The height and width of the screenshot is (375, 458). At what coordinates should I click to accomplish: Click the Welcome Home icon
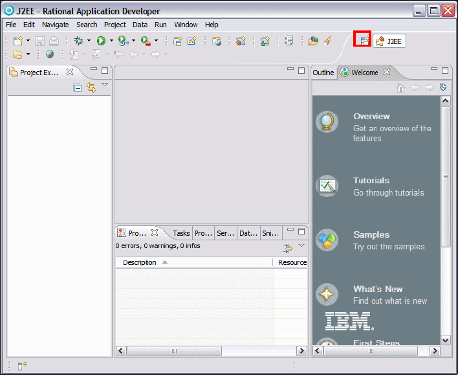tap(401, 87)
